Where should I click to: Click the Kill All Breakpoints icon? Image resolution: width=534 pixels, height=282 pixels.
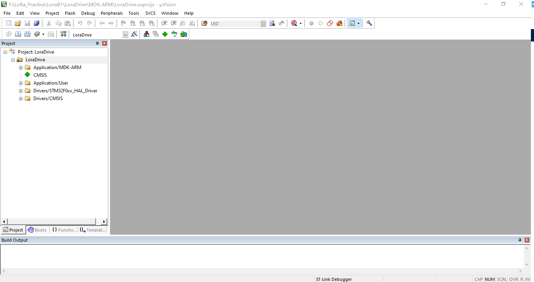(x=339, y=23)
